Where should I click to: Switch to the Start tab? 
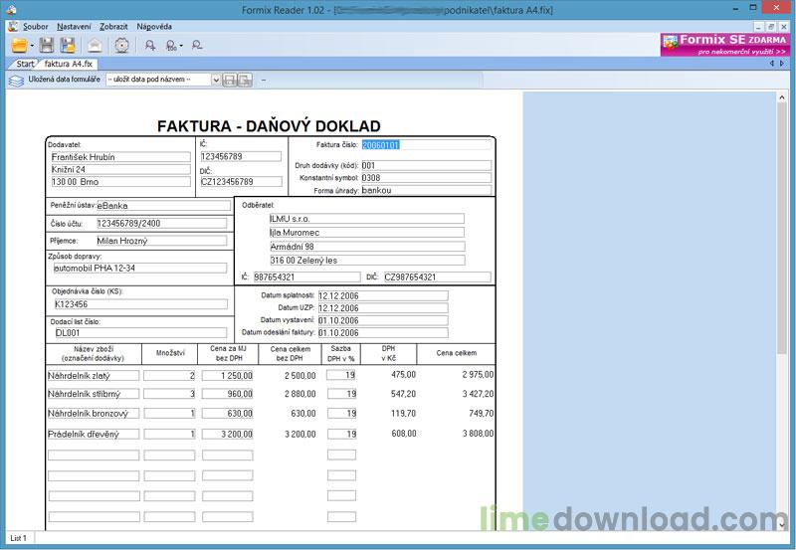25,64
